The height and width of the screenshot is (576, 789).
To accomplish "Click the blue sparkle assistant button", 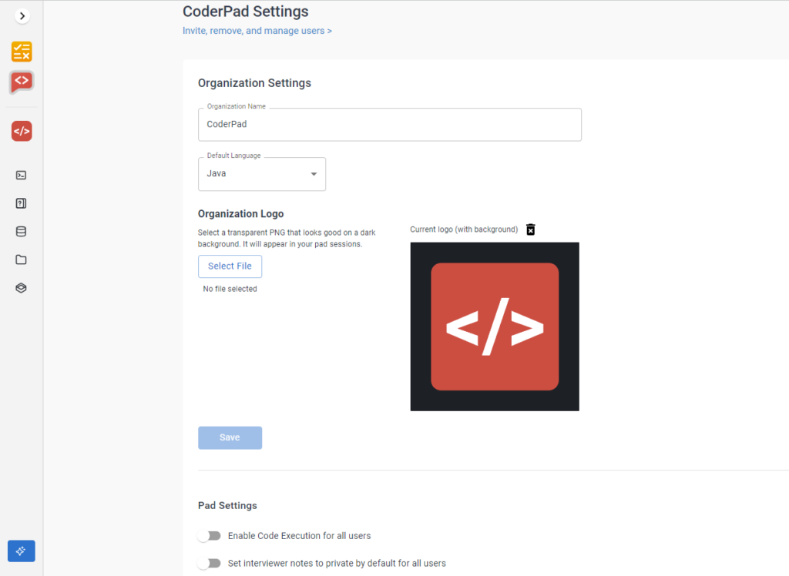I will (x=21, y=551).
